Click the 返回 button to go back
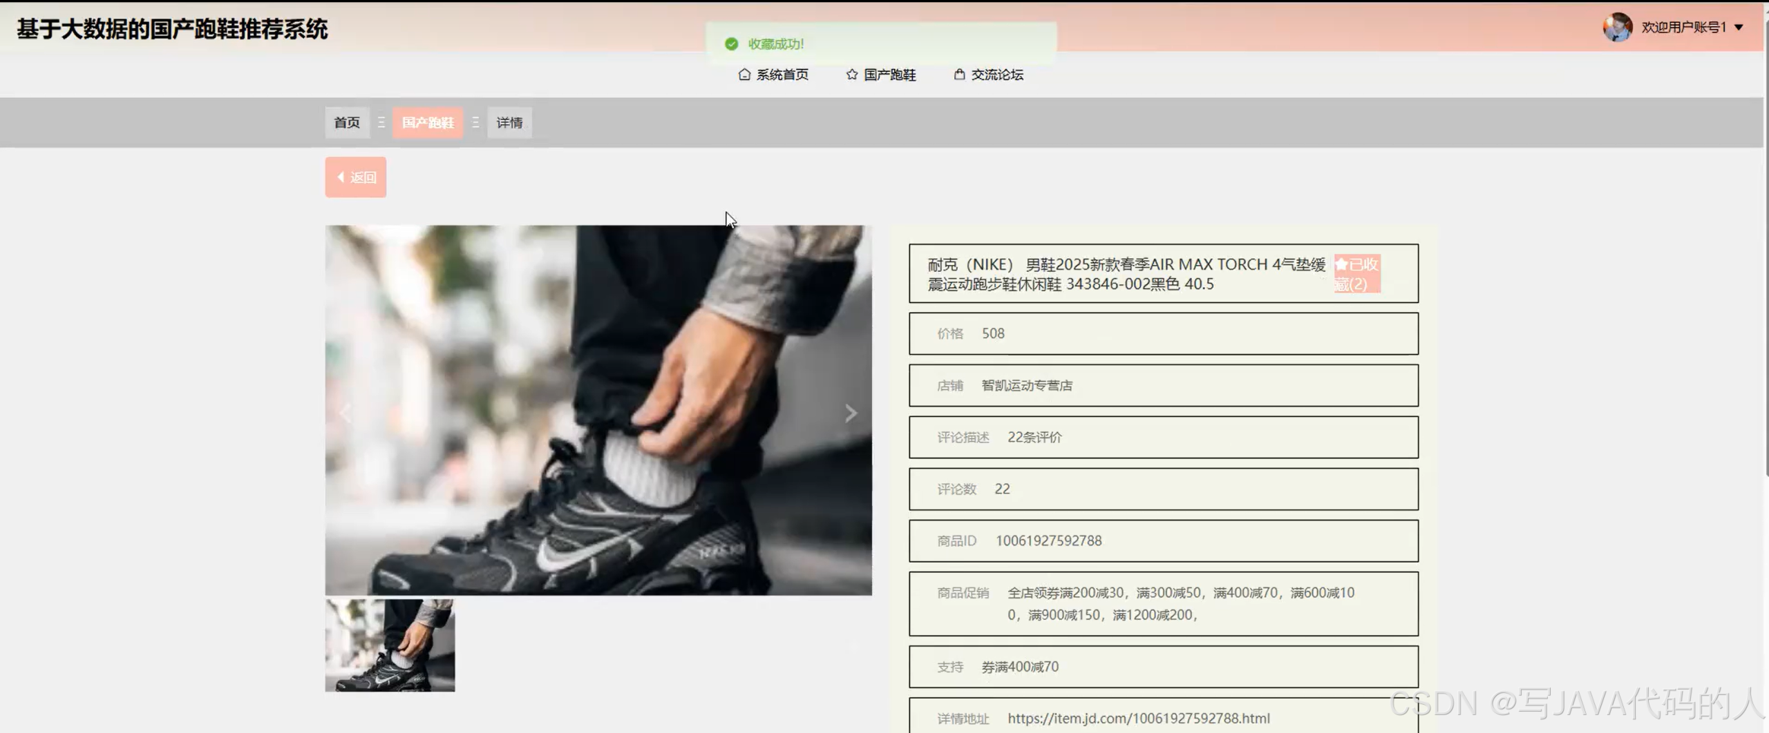 click(355, 177)
